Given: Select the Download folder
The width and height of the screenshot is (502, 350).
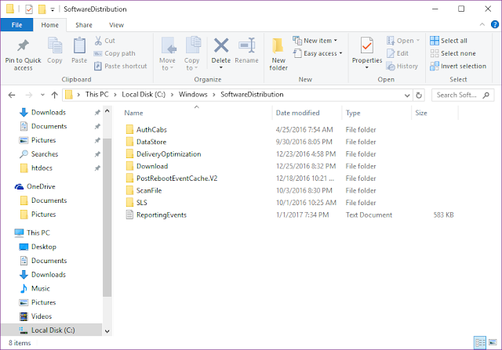Looking at the screenshot, I should click(152, 166).
